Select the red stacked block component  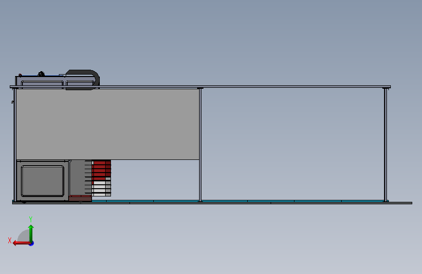pos(101,171)
